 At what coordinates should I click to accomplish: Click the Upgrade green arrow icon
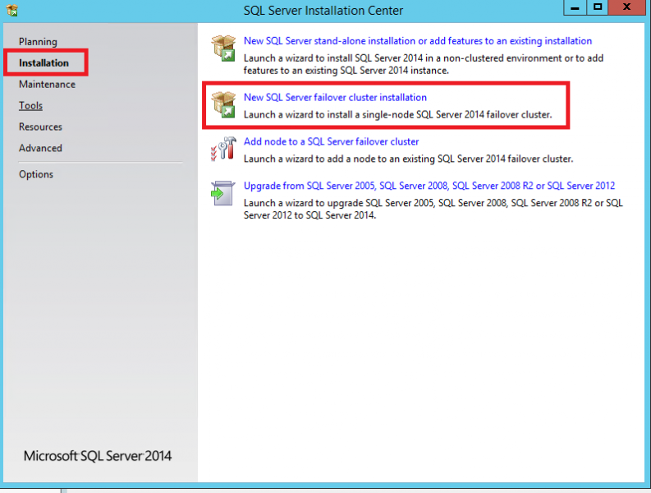click(x=223, y=193)
